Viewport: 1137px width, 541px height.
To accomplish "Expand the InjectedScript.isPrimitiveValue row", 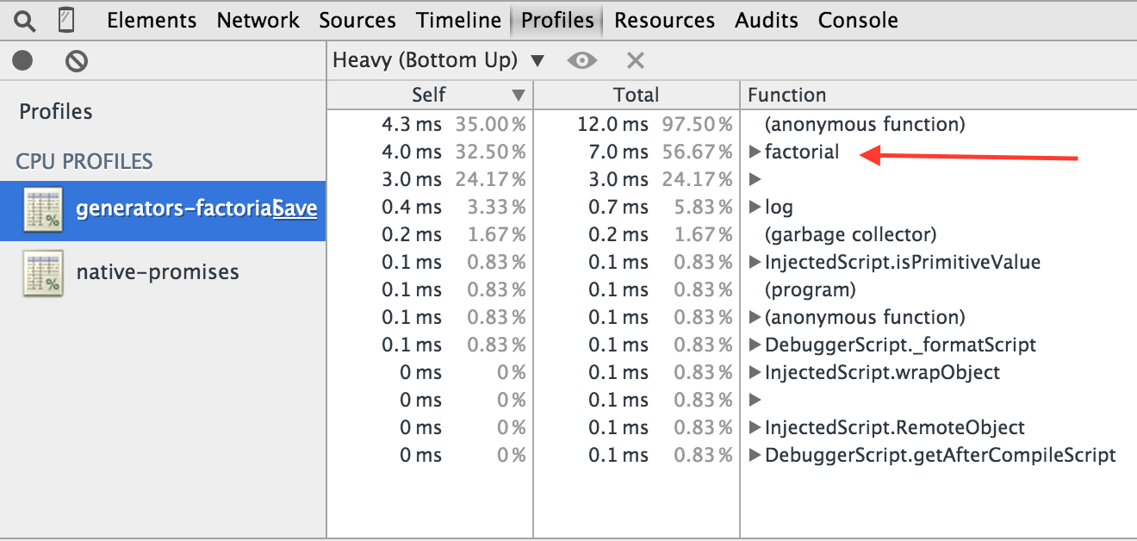I will pos(755,263).
